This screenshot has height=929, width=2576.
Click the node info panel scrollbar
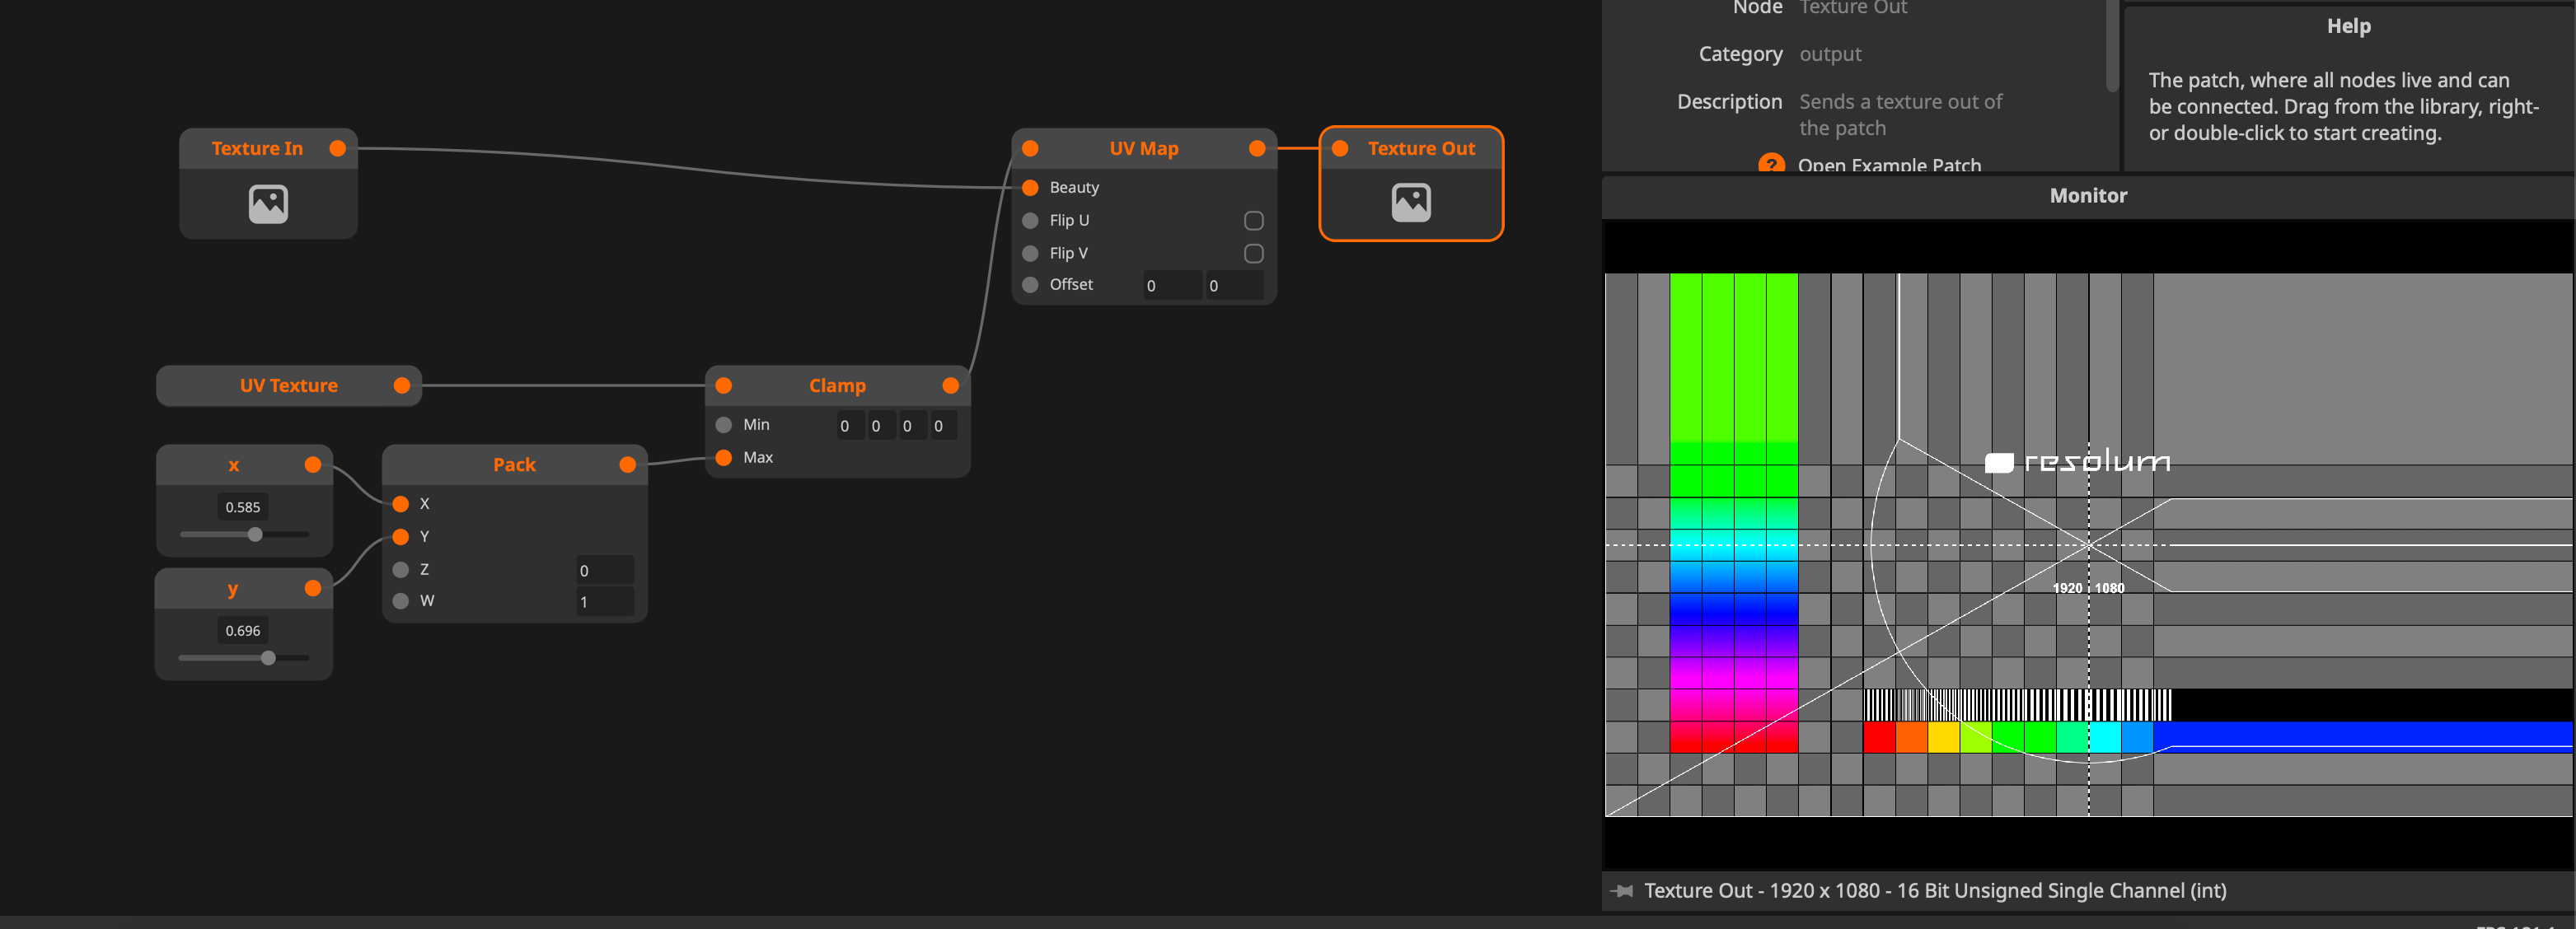[2112, 45]
